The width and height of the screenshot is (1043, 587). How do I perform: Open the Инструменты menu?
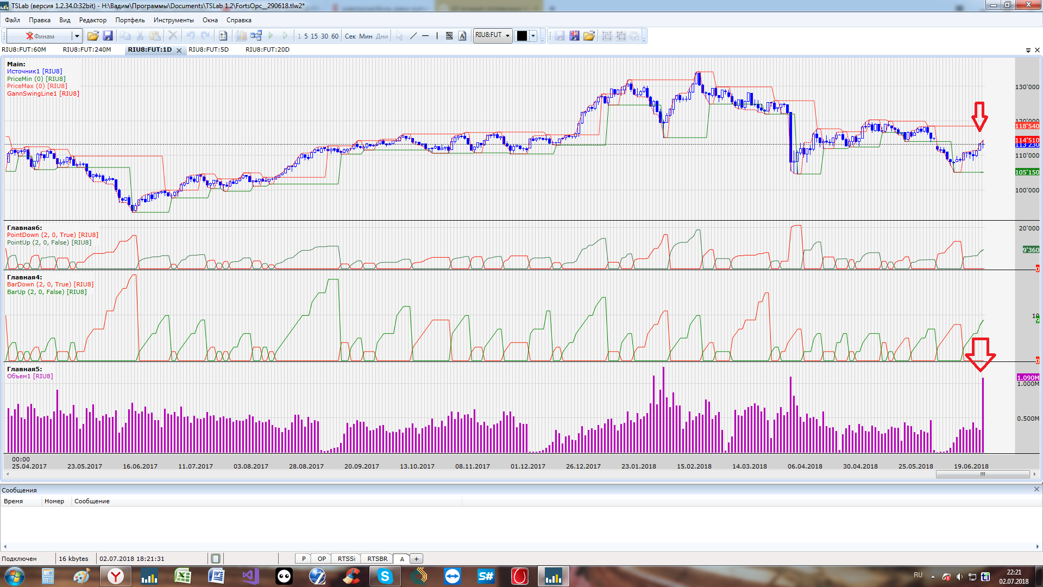click(x=173, y=20)
